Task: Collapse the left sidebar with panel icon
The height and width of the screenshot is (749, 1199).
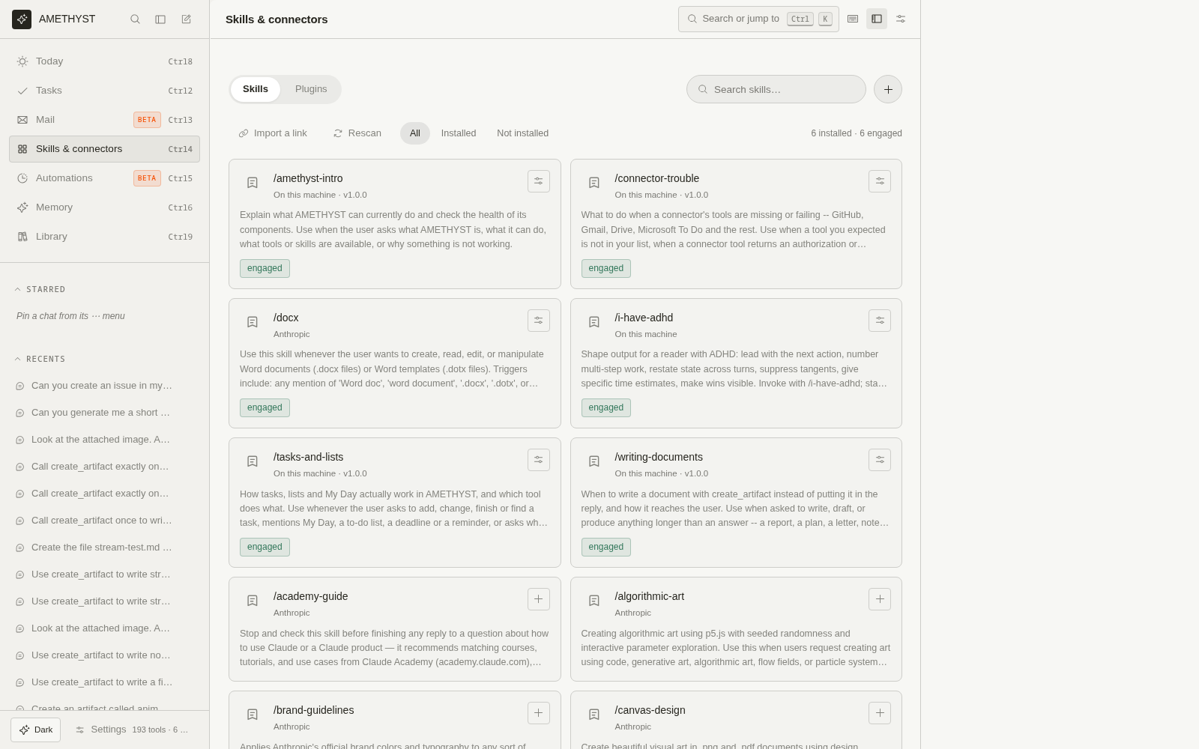Action: 160,19
